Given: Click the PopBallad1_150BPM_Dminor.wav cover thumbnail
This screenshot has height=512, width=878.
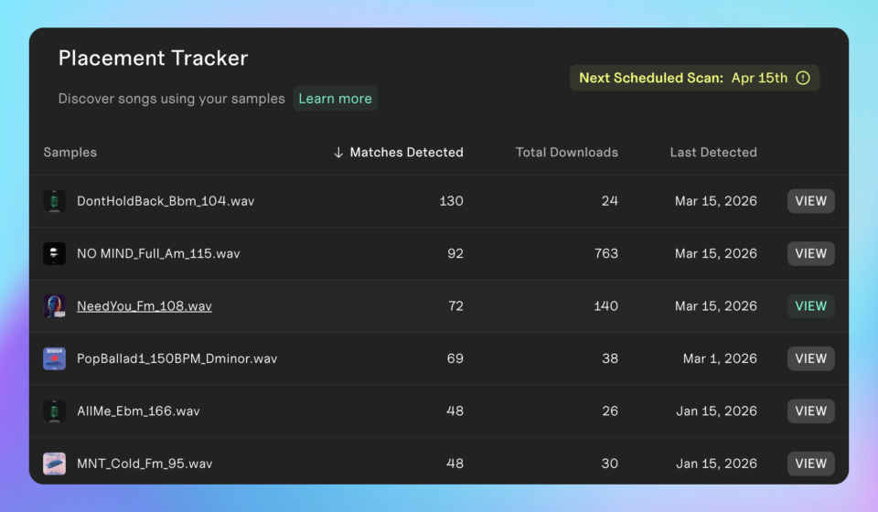Looking at the screenshot, I should click(x=54, y=358).
